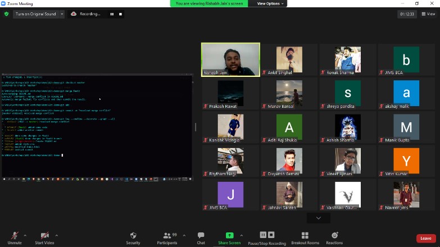This screenshot has width=440, height=247.
Task: Turn on Original Sound
Action: 36,14
